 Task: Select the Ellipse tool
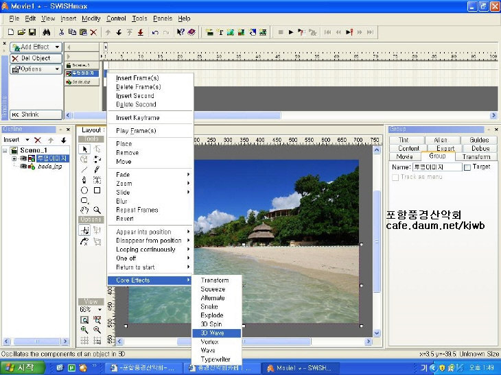pyautogui.click(x=84, y=191)
